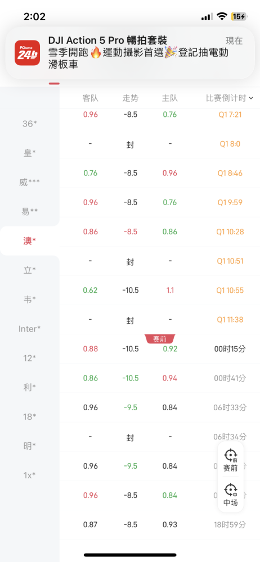Select the Inter* sidebar tab

pos(30,329)
